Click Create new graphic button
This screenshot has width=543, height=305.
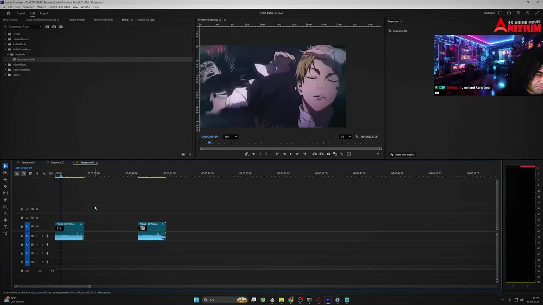point(402,155)
